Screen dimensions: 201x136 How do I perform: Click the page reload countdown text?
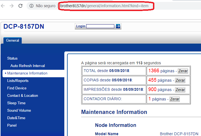[121, 63]
